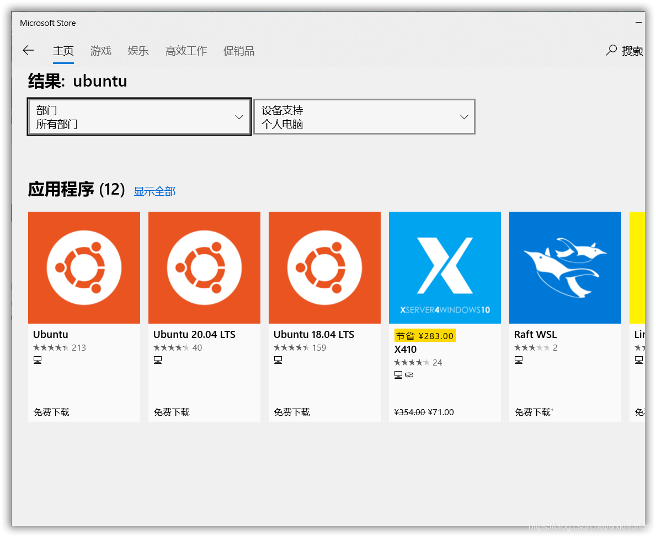Click the Ubuntu 20.04 LTS title text
This screenshot has width=656, height=537.
point(194,335)
